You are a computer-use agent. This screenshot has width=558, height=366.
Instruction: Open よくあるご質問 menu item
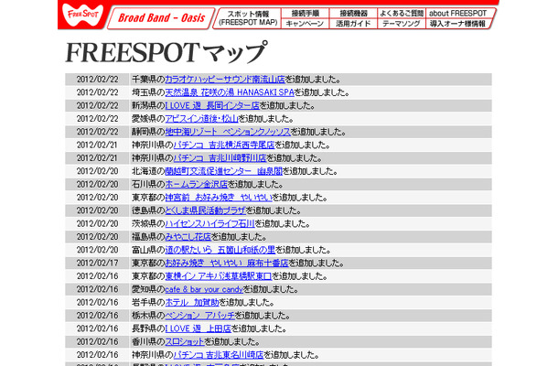pyautogui.click(x=402, y=13)
